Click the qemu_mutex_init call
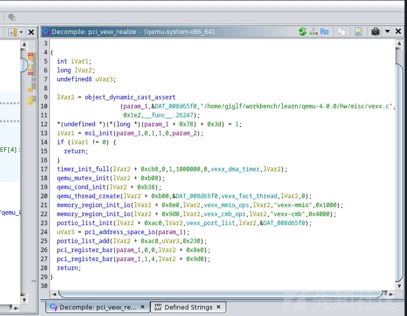407x316 pixels. pyautogui.click(x=83, y=178)
